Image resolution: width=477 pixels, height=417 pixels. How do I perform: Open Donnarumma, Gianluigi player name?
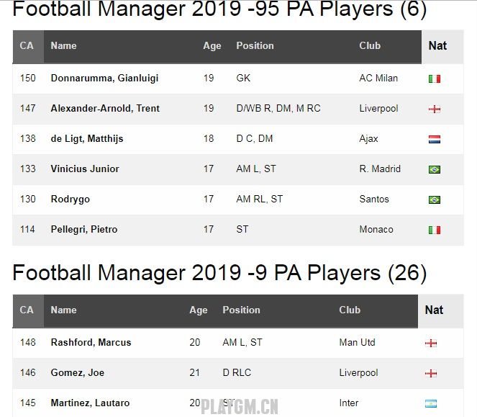(104, 78)
